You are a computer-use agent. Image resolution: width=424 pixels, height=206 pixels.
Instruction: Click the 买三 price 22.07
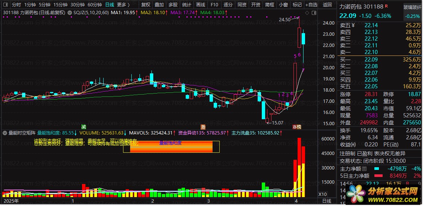371,73
